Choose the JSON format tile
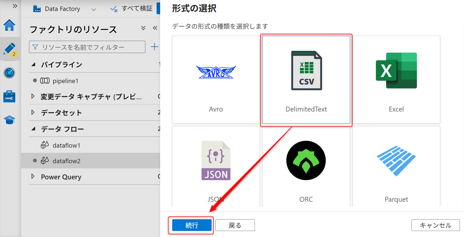The height and width of the screenshot is (237, 464). [216, 166]
